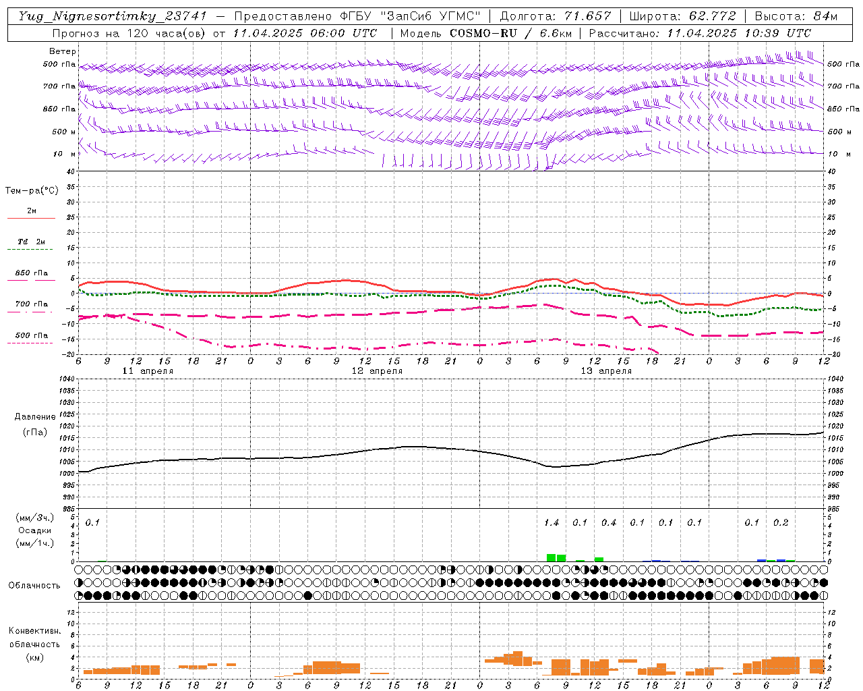This screenshot has width=863, height=691.
Task: Click the date label 11 апреля
Action: 148,371
